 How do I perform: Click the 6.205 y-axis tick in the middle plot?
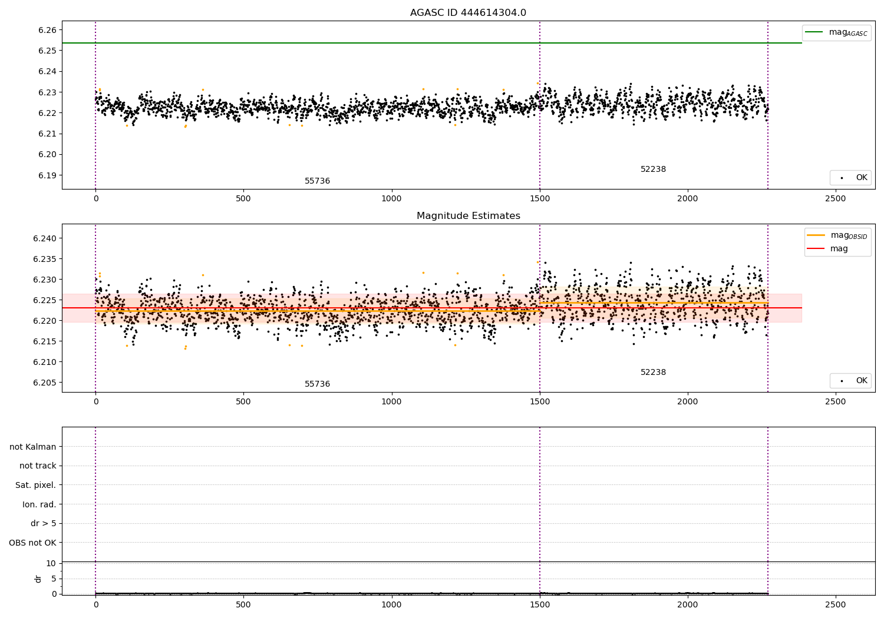(45, 383)
